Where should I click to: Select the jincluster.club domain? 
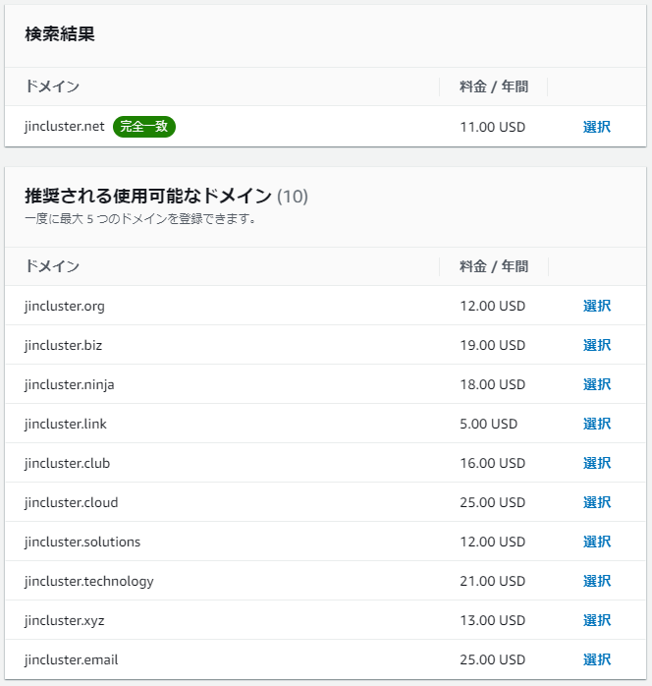tap(596, 463)
